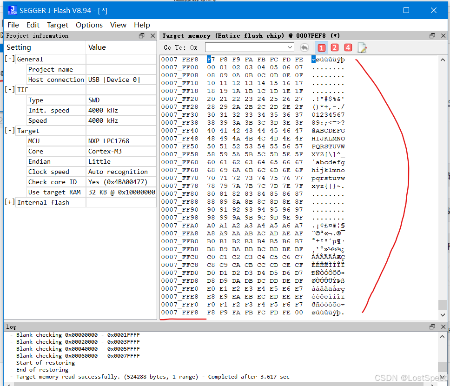Click the Core value Cortex-M3
Viewport: 450px width, 386px height.
105,151
